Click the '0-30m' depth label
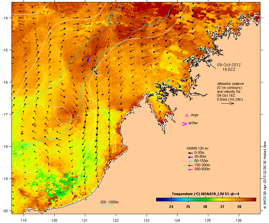This screenshot has height=223, width=269. click(199, 153)
